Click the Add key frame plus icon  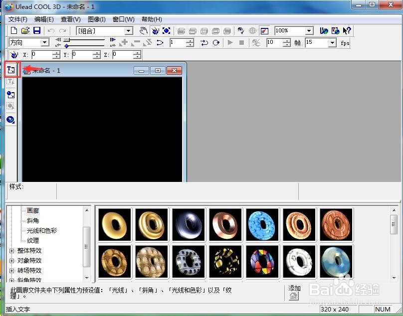(x=124, y=43)
